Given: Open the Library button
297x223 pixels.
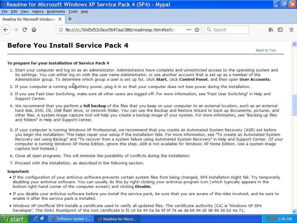Looking at the screenshot, I should click(x=271, y=30).
